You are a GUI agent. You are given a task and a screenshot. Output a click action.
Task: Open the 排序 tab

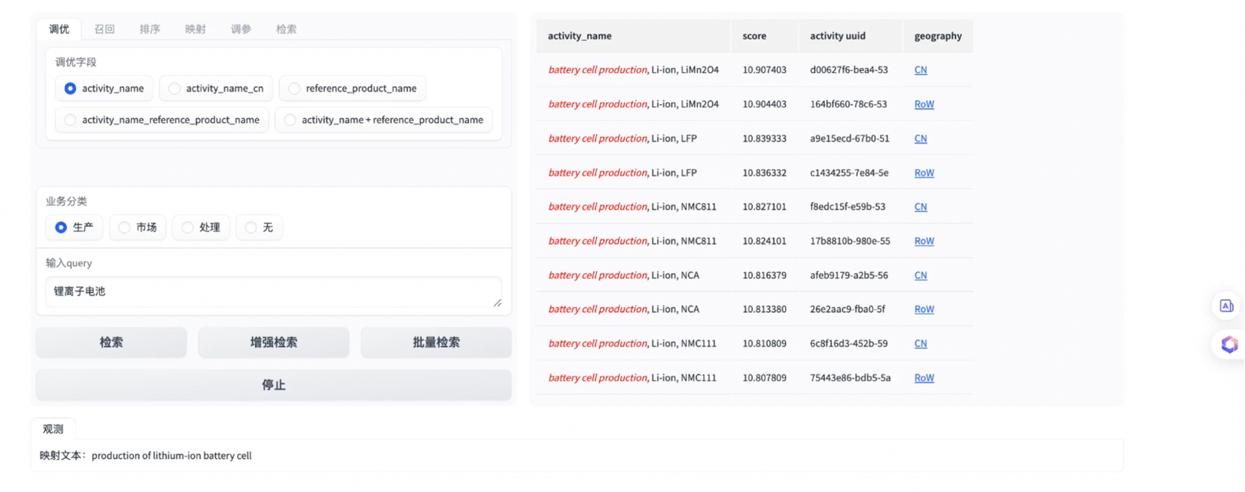point(150,29)
